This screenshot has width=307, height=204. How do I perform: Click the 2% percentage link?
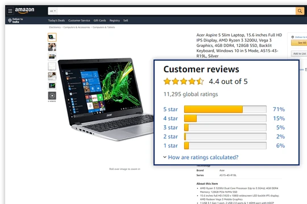280,137
